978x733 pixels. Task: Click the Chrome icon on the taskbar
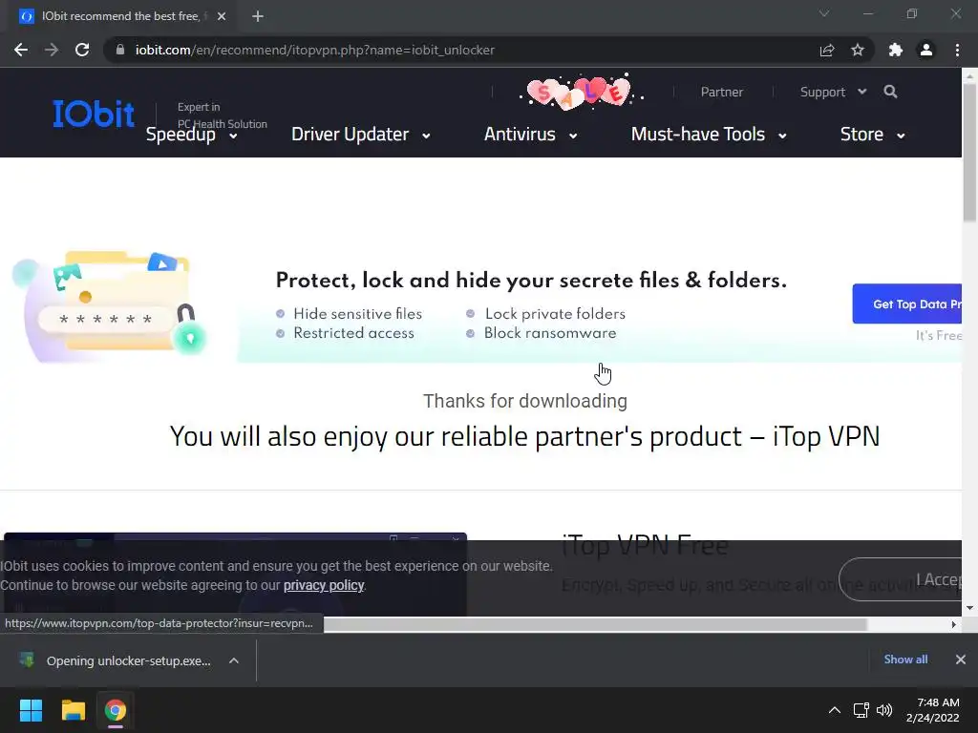tap(116, 710)
